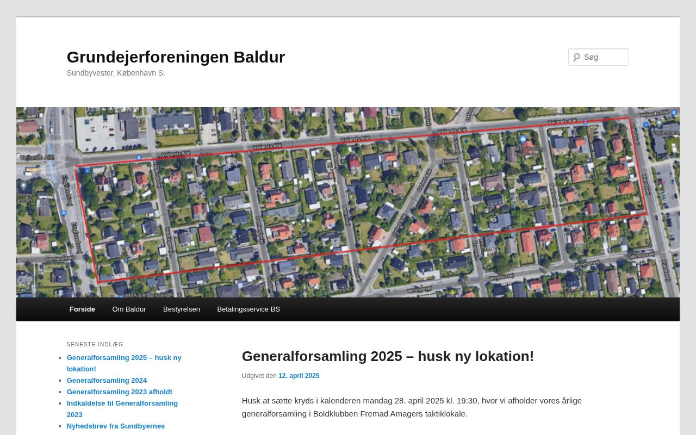Image resolution: width=696 pixels, height=435 pixels.
Task: Focus the Søg search field
Action: pos(599,57)
